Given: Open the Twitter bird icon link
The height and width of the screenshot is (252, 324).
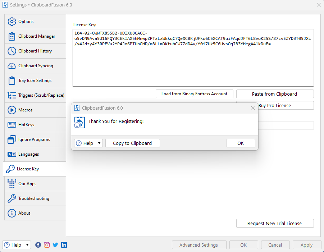Looking at the screenshot, I should click(55, 245).
